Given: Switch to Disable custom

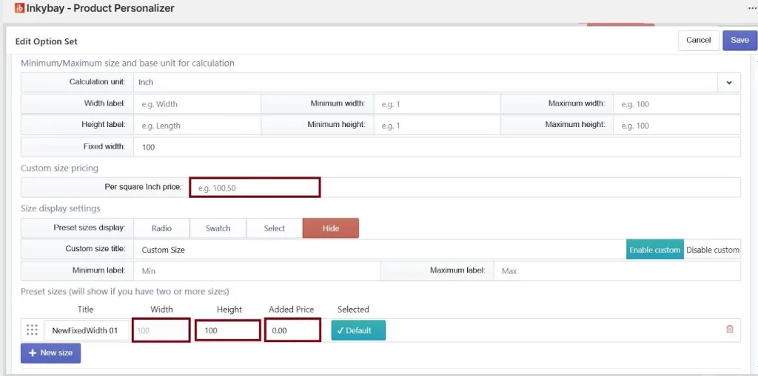Looking at the screenshot, I should pyautogui.click(x=713, y=250).
